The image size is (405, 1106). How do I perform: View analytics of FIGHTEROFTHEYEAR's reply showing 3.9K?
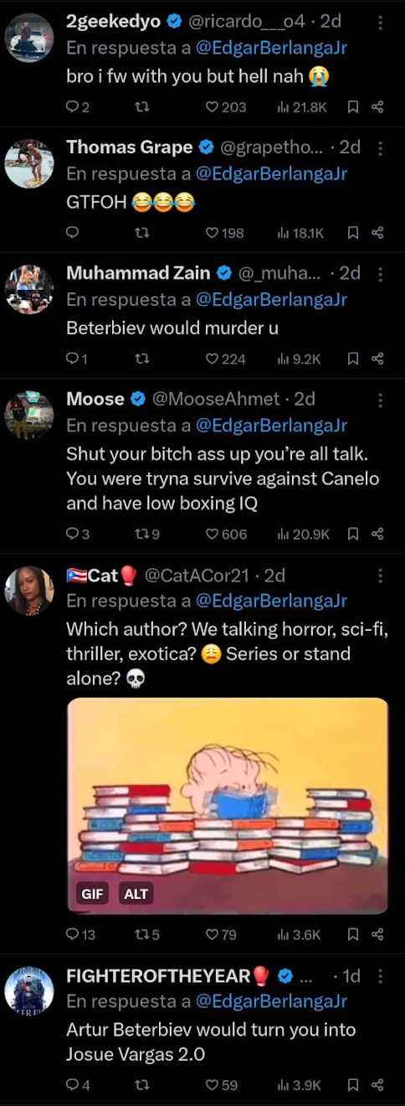point(299,1085)
